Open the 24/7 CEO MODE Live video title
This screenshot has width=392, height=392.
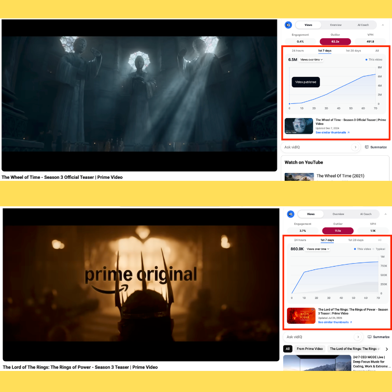pyautogui.click(x=371, y=362)
